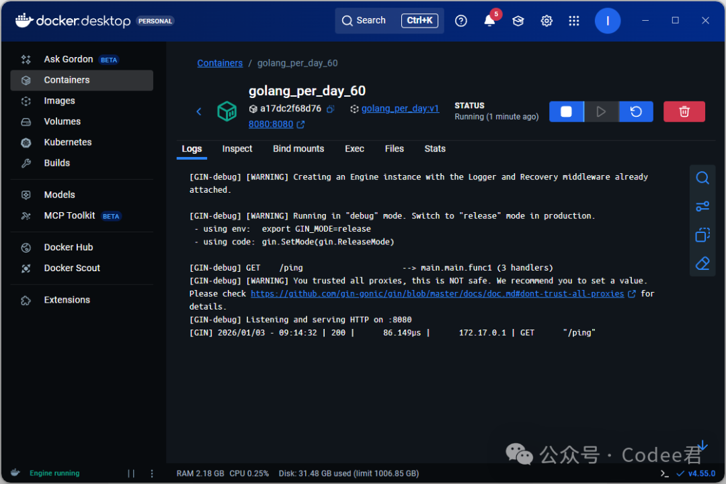Click the Docker Scout icon

click(x=26, y=269)
